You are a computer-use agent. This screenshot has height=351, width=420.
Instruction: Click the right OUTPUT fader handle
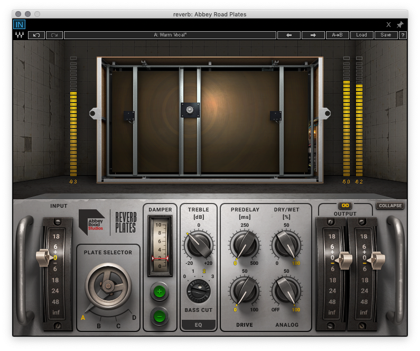377,260
